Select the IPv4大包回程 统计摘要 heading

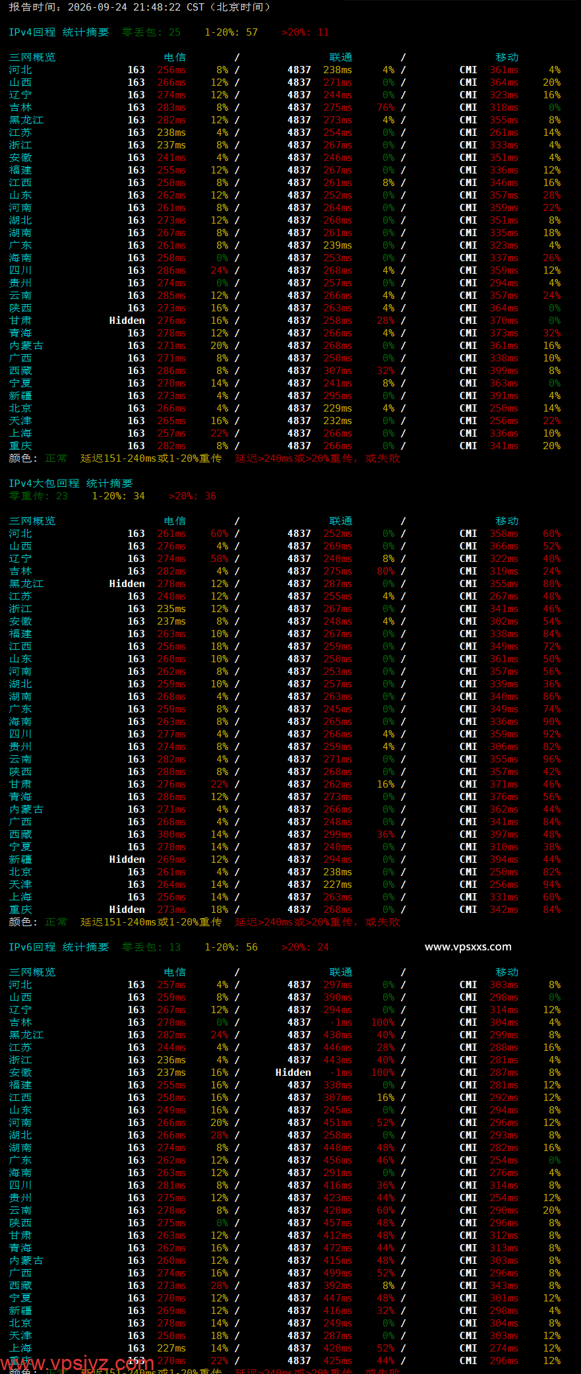71,484
